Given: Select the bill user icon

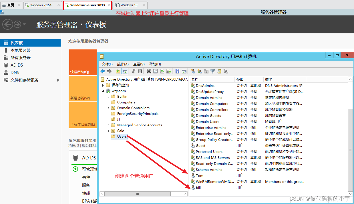Looking at the screenshot, I should [193, 187].
